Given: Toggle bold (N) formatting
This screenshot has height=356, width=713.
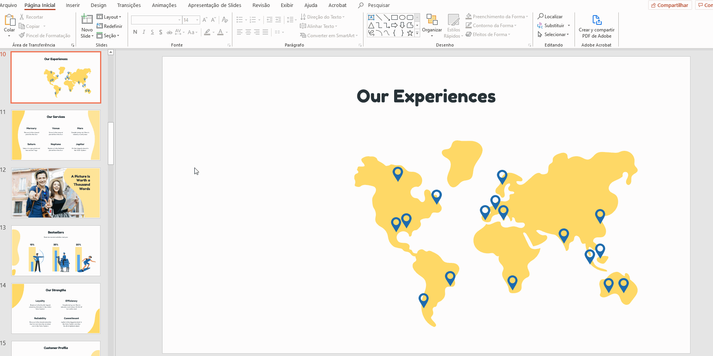Looking at the screenshot, I should click(x=135, y=32).
